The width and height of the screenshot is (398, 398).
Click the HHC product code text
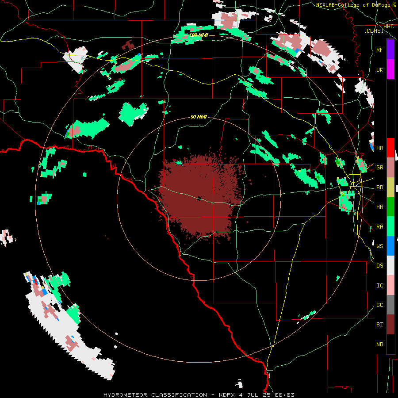coord(388,27)
